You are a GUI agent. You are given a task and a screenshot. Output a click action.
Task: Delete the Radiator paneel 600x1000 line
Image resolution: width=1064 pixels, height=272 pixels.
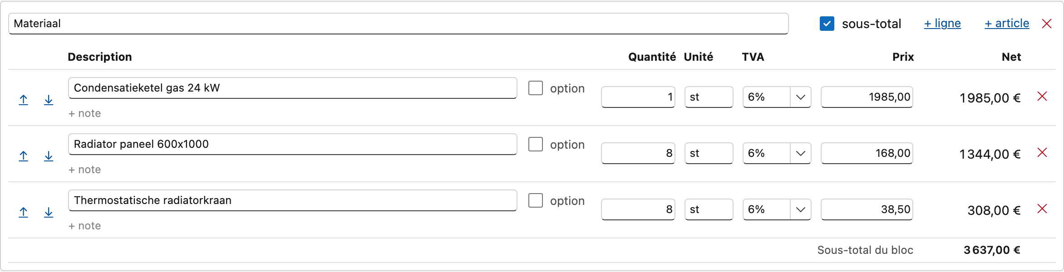coord(1042,152)
